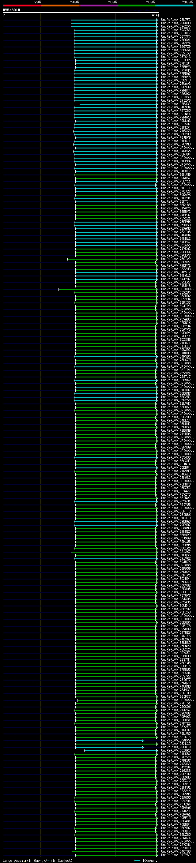Image resolution: width=196 pixels, height=863 pixels.
Task: Select hit label UniRef100_P36542
Action: point(176,380)
